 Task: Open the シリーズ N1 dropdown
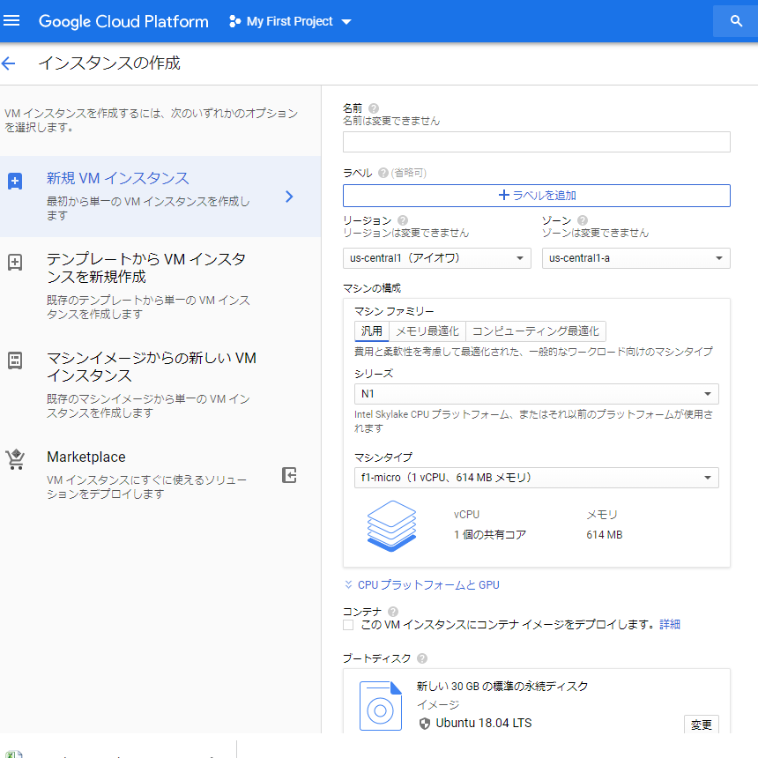click(537, 394)
